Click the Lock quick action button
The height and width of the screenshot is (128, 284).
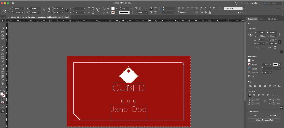256,115
